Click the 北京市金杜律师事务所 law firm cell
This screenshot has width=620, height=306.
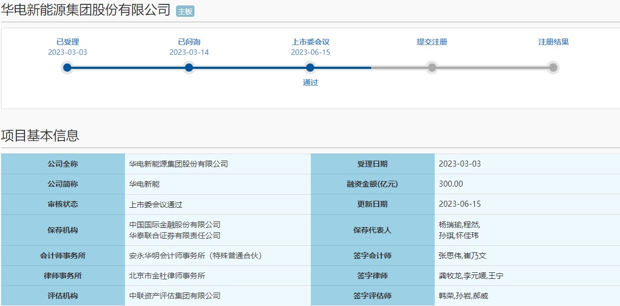tap(167, 276)
